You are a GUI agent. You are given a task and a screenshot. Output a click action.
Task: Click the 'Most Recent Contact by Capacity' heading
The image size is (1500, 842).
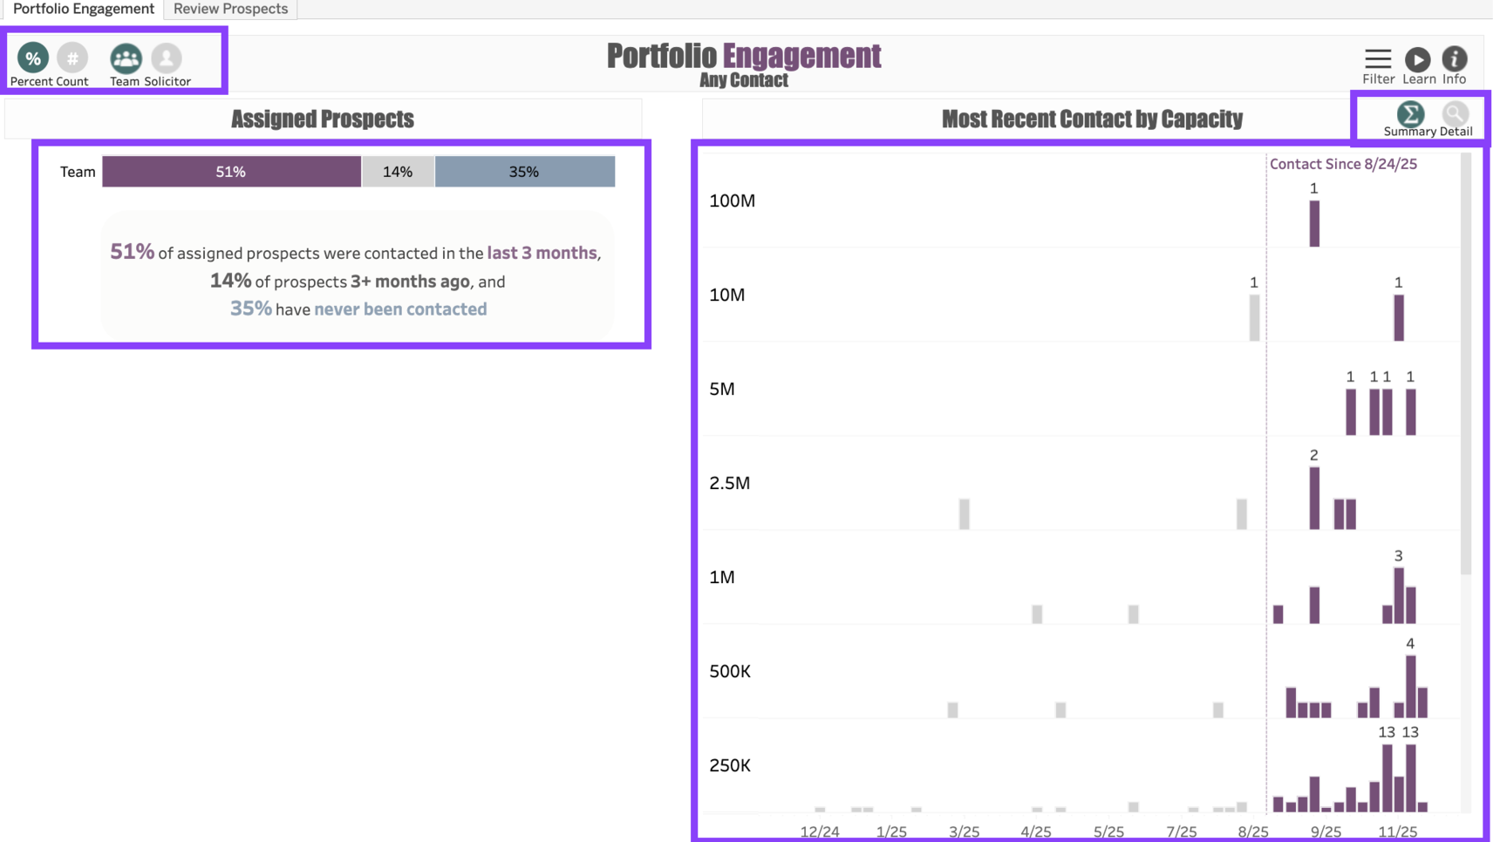(x=1092, y=119)
